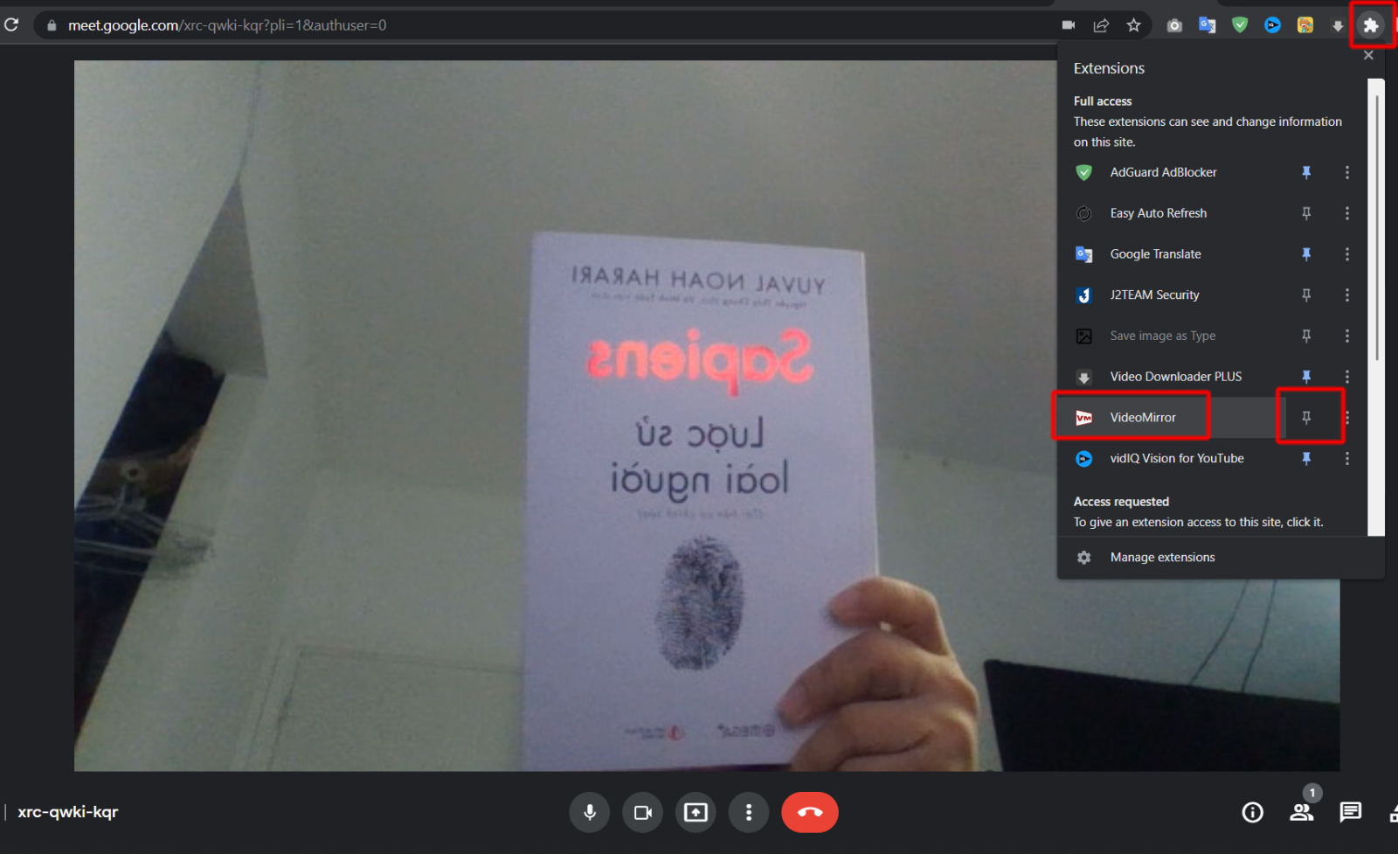Present your screen in the meeting
Screen dimensions: 1398x854
tap(696, 813)
